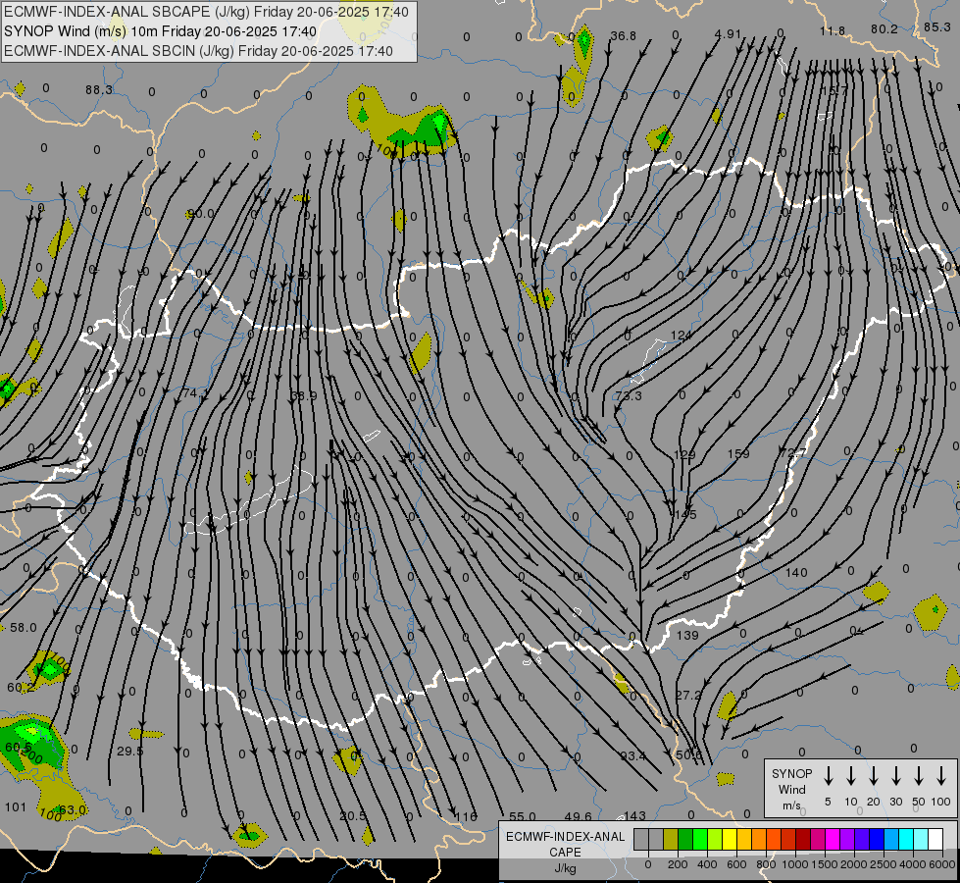Click the map value 4.91
The height and width of the screenshot is (883, 960).
pyautogui.click(x=728, y=34)
